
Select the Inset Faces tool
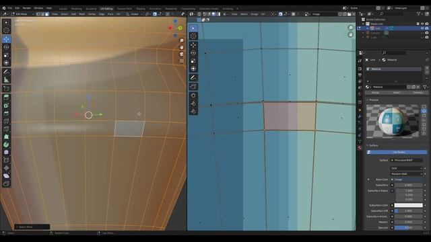pyautogui.click(x=6, y=106)
